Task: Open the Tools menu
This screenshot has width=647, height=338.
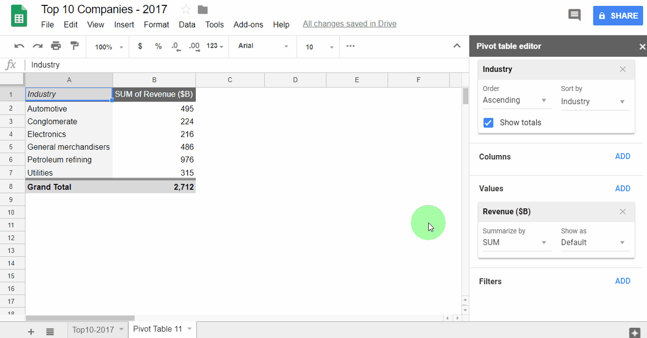Action: point(214,24)
